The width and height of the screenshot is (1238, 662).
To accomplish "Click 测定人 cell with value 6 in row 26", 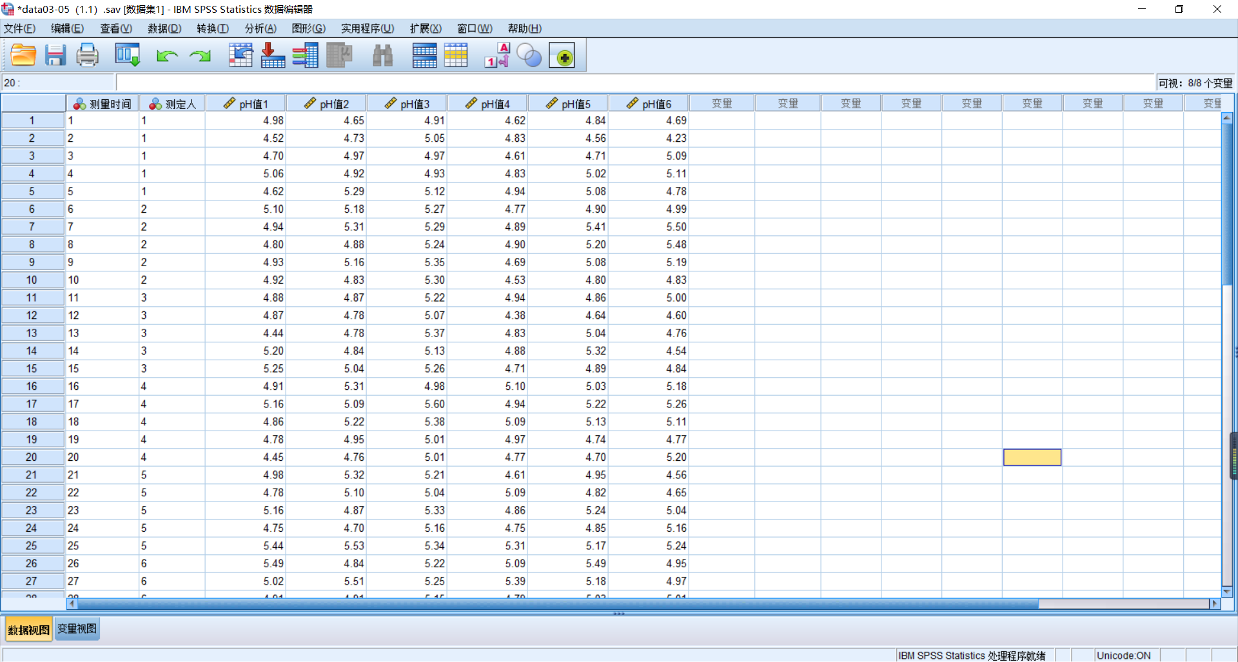I will pyautogui.click(x=172, y=563).
